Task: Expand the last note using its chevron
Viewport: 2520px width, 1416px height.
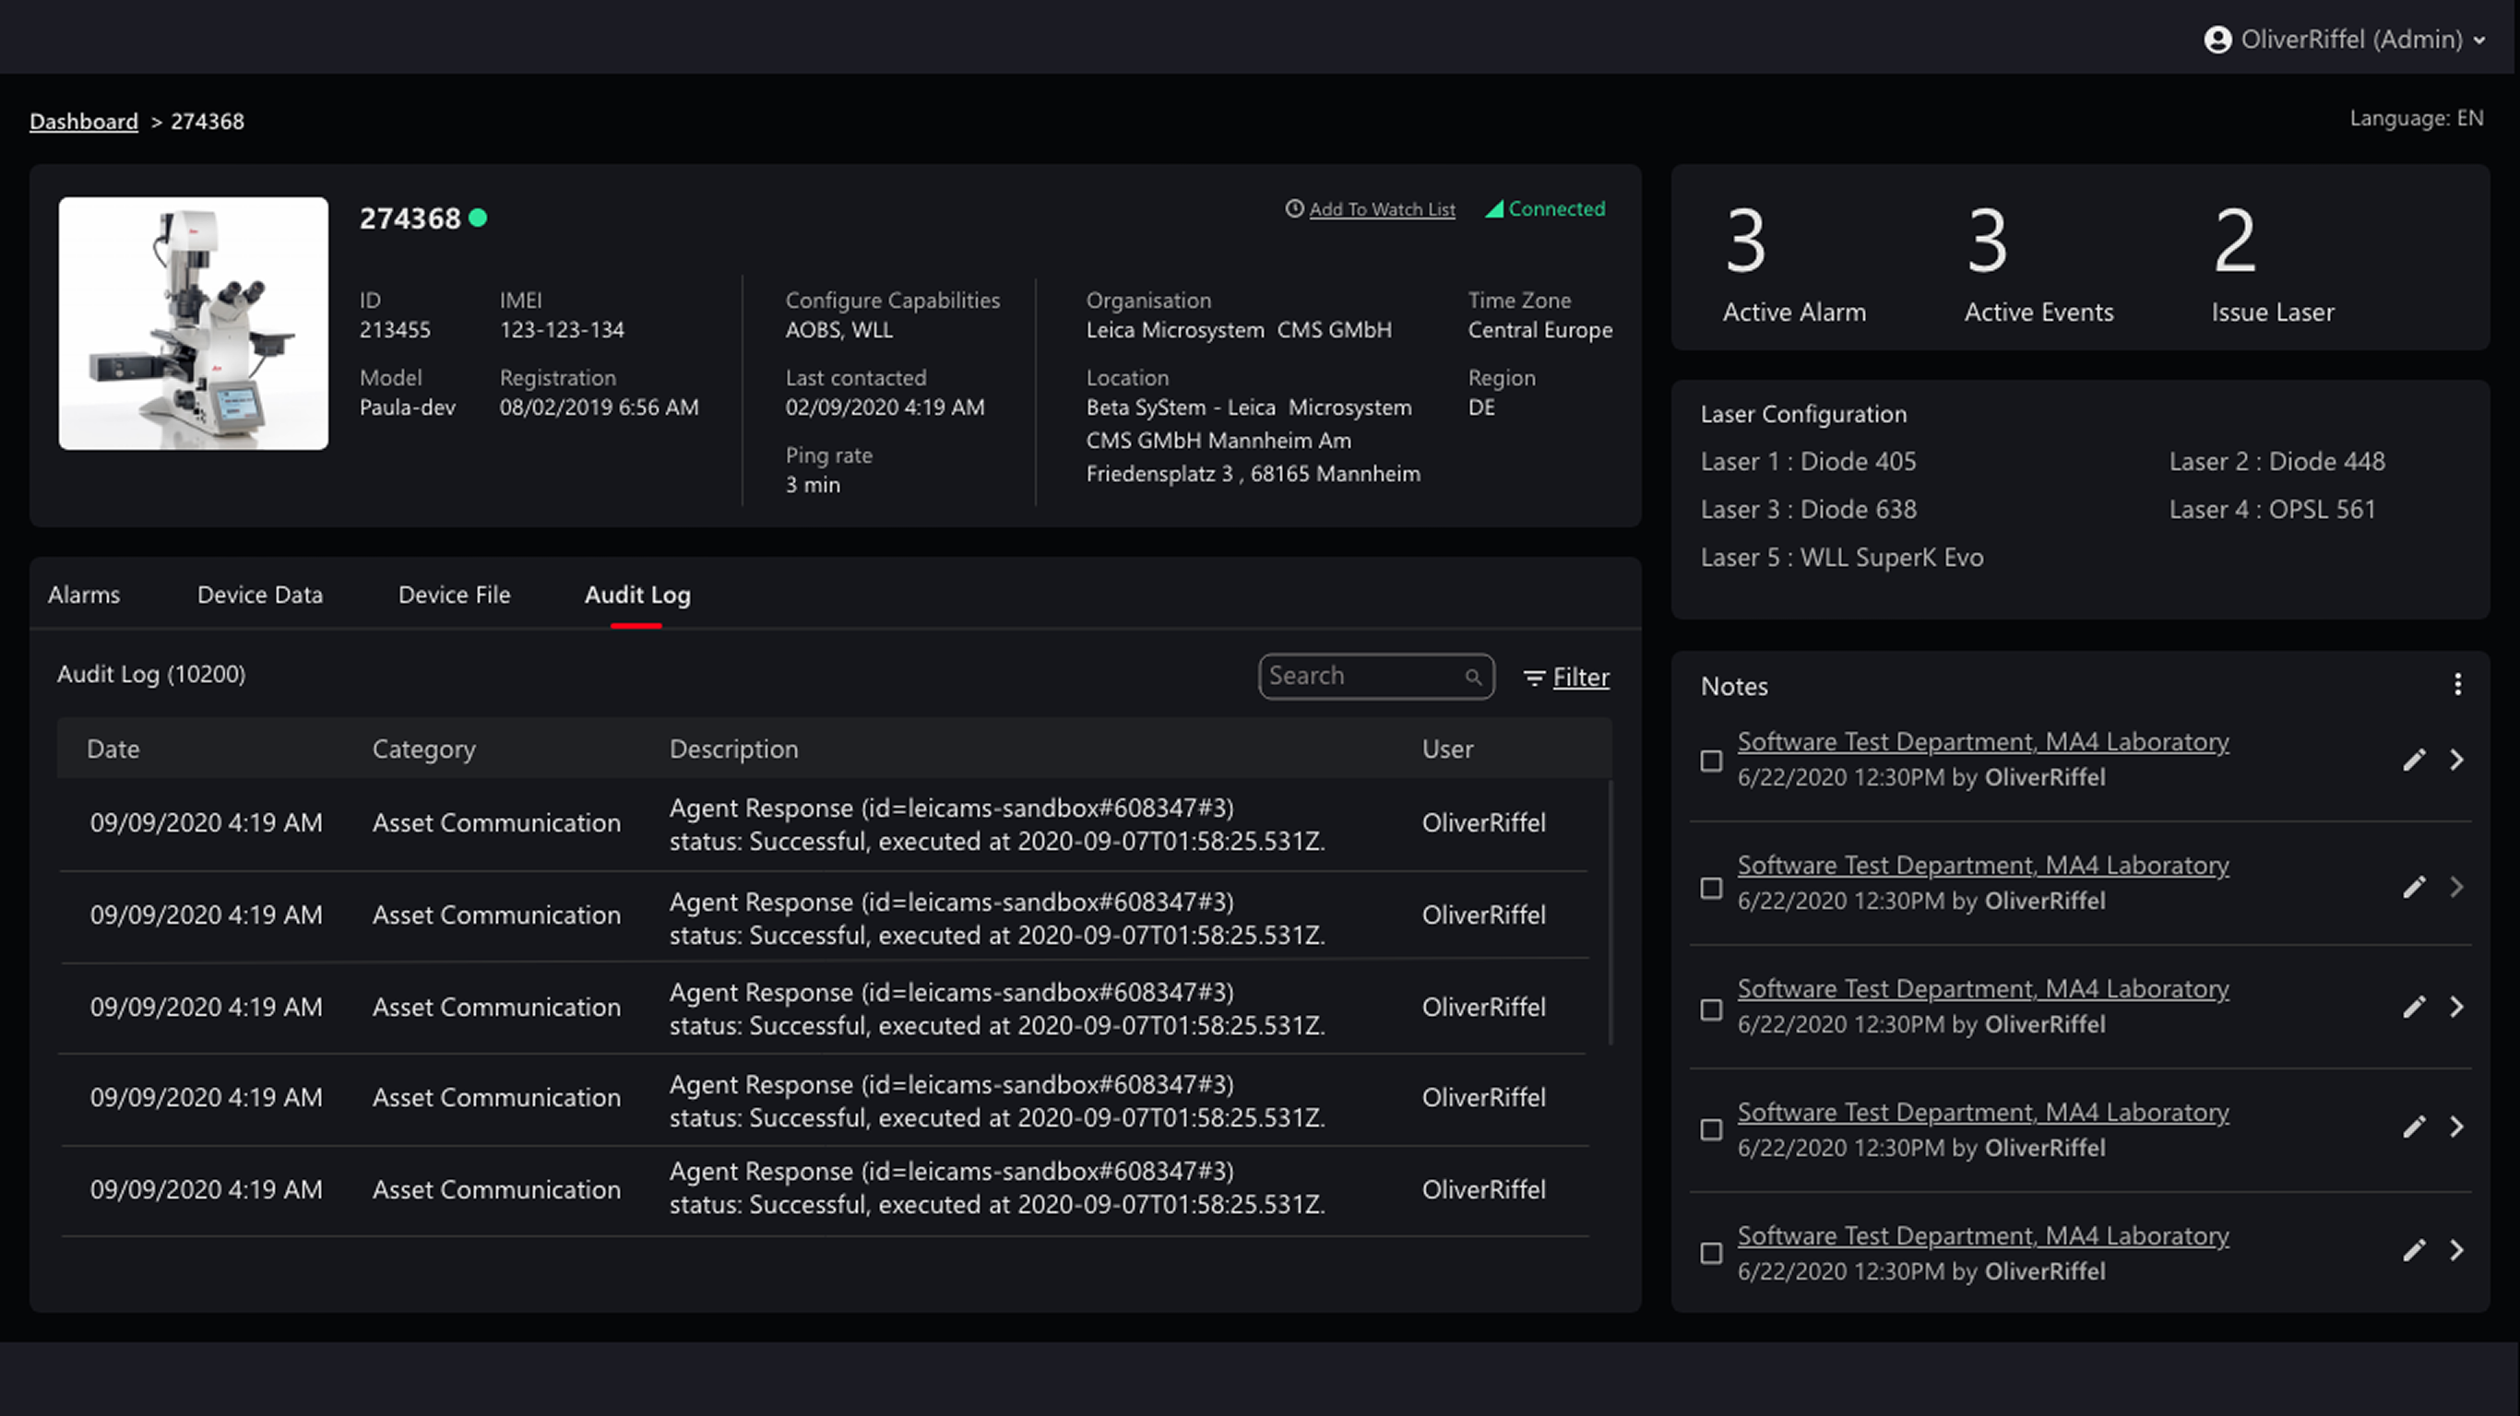Action: (x=2456, y=1250)
